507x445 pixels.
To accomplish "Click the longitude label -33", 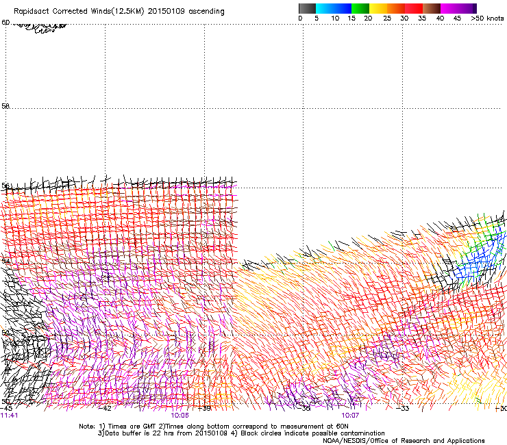I will point(403,409).
